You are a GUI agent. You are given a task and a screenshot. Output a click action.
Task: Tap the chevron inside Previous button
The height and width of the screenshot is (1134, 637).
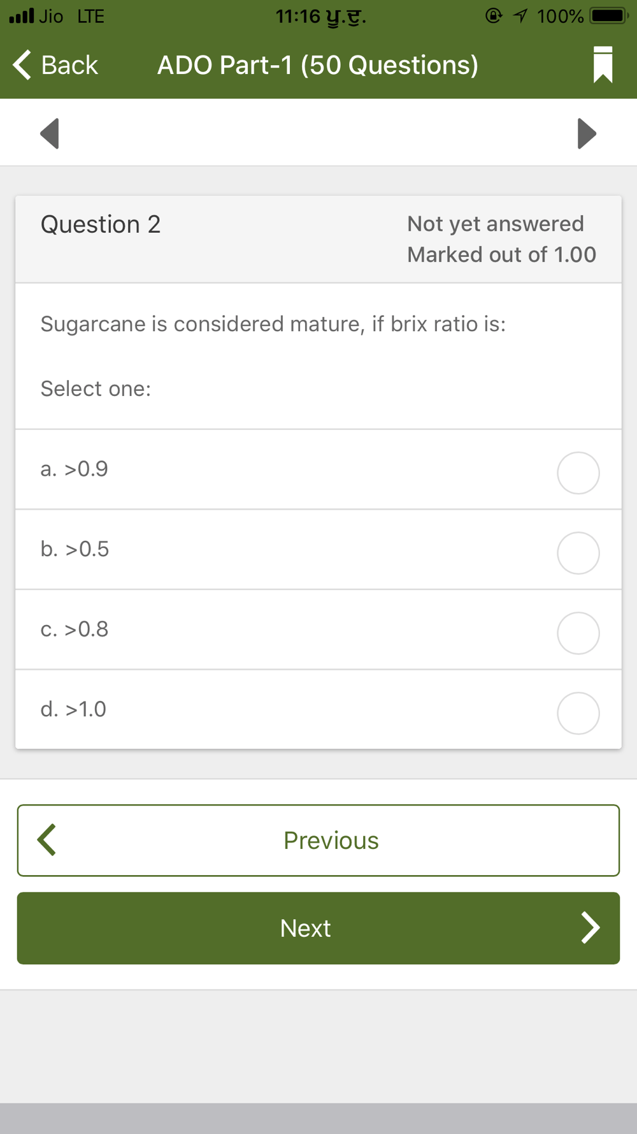click(47, 840)
